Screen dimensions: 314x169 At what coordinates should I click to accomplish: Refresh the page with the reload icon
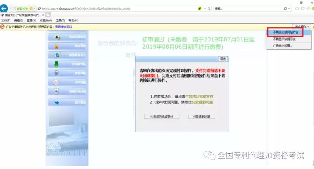click(208, 9)
